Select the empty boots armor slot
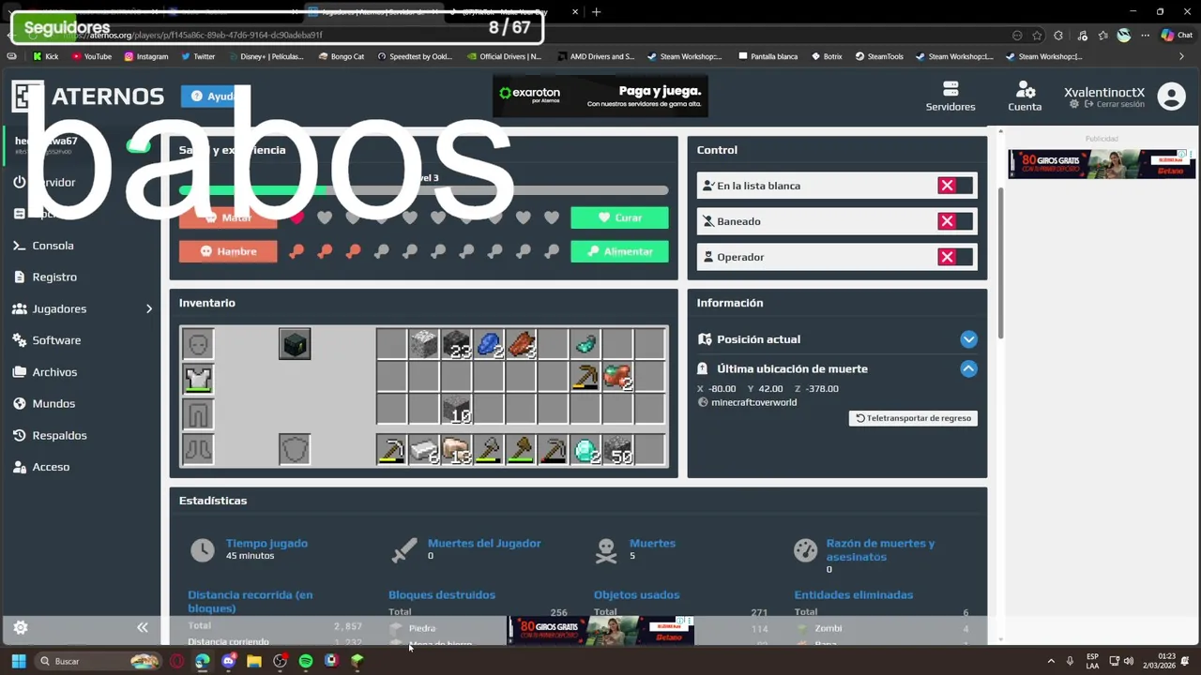This screenshot has width=1201, height=675. coord(198,449)
